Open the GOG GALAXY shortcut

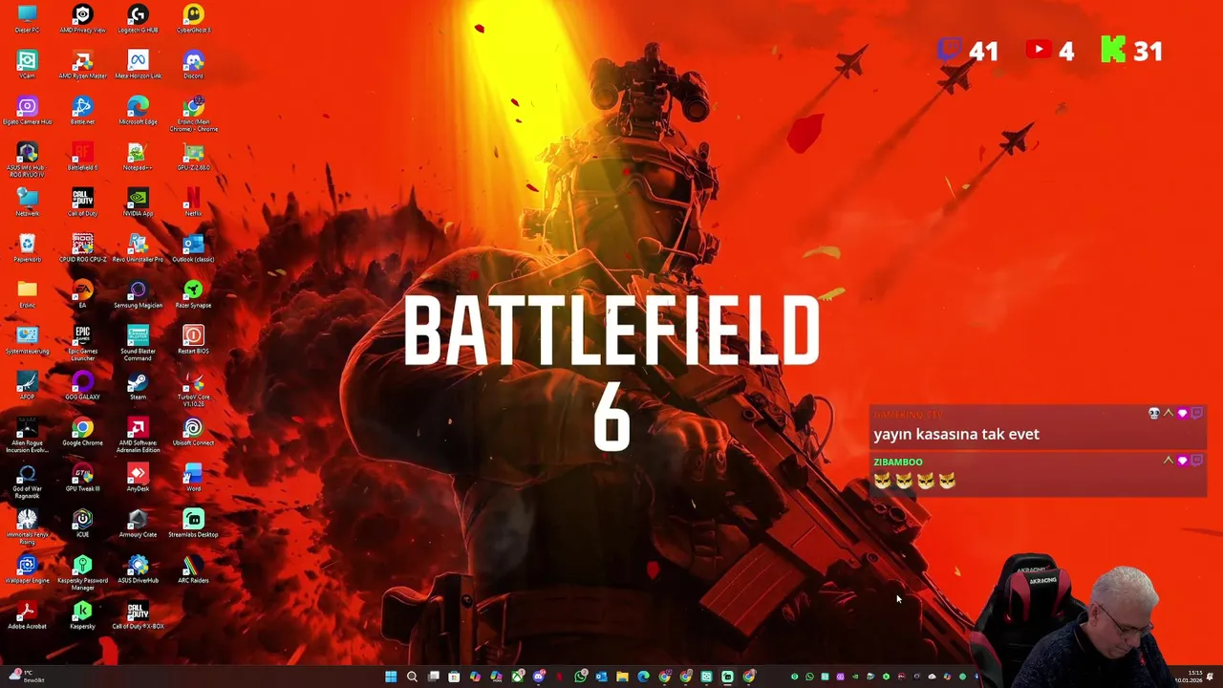(82, 385)
